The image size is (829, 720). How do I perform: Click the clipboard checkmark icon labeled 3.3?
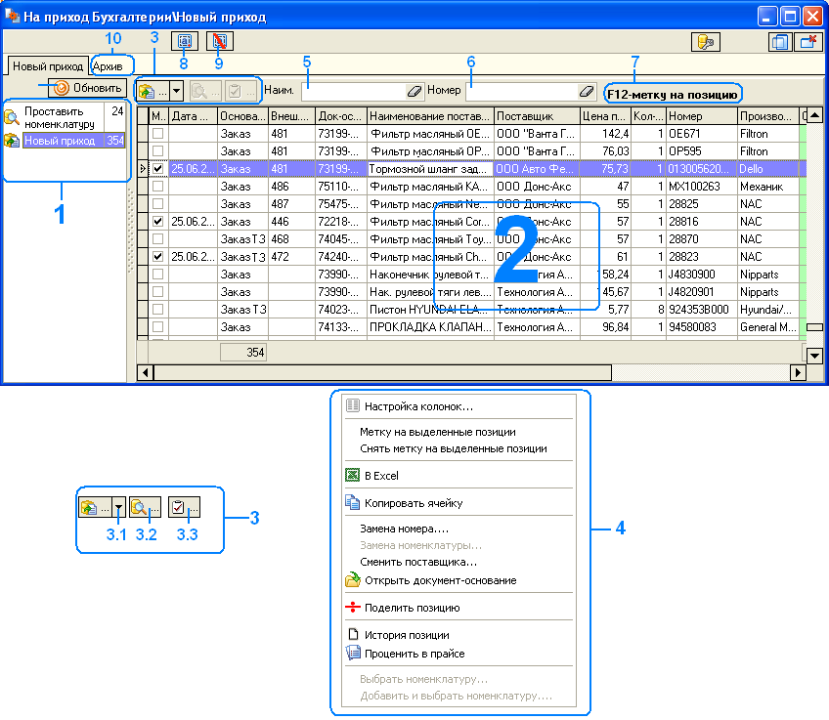178,507
